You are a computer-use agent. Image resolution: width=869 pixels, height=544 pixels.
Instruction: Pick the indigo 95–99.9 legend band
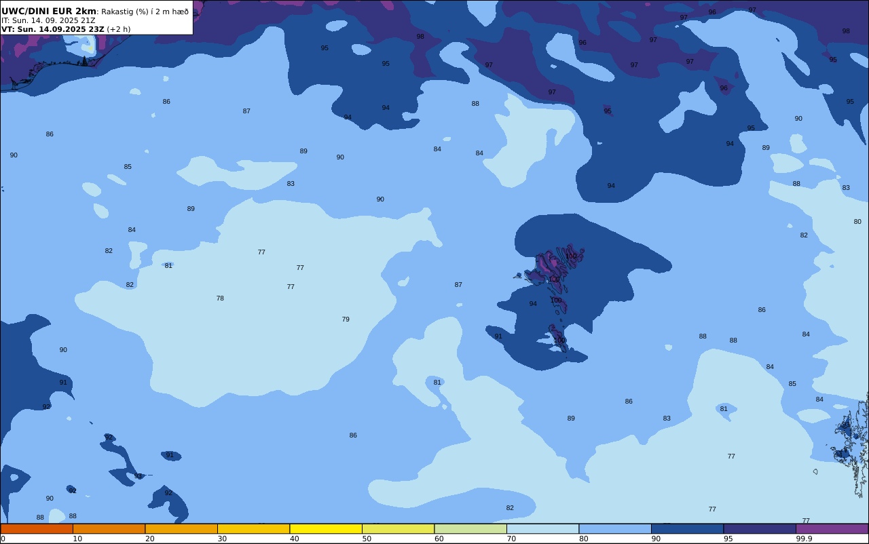[x=760, y=528]
